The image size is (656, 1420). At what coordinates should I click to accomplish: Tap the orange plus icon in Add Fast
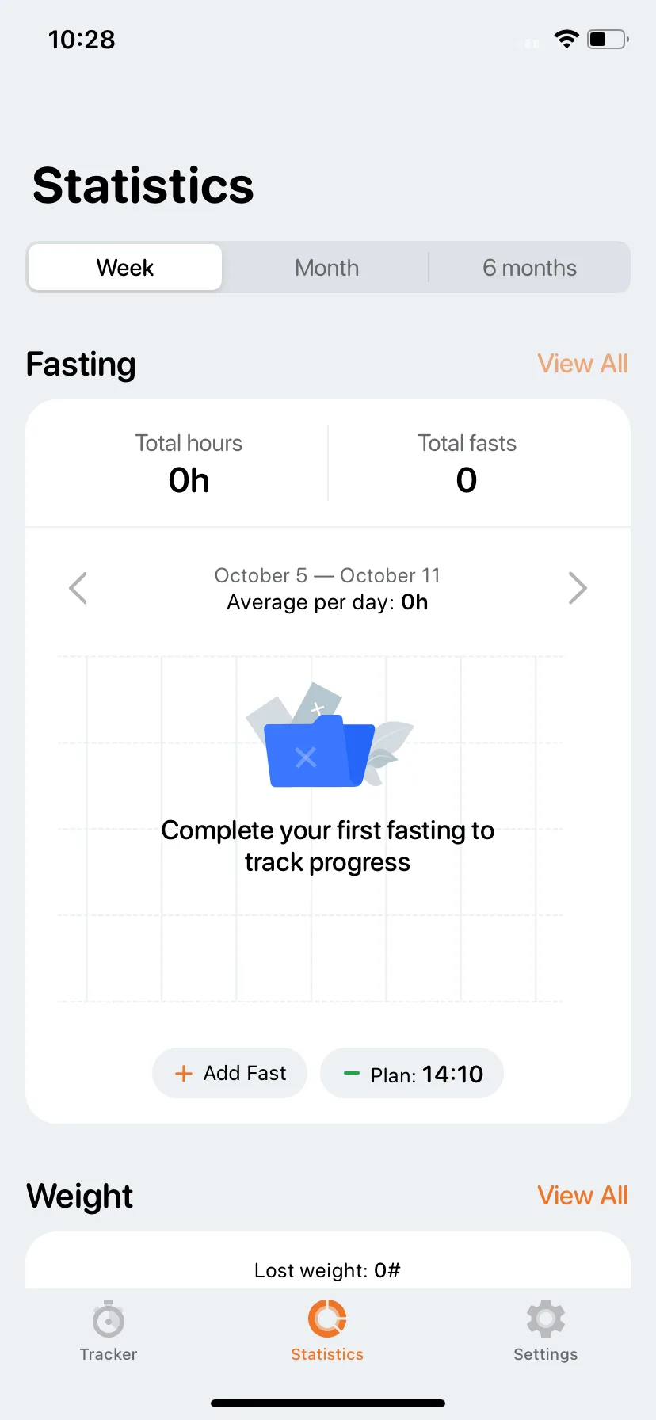184,1073
